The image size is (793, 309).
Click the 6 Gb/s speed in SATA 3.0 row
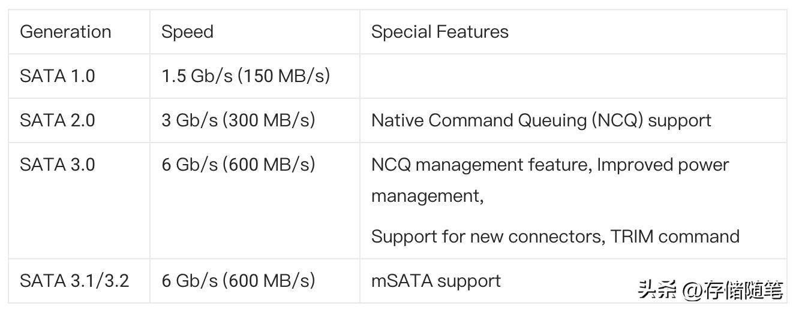(238, 165)
